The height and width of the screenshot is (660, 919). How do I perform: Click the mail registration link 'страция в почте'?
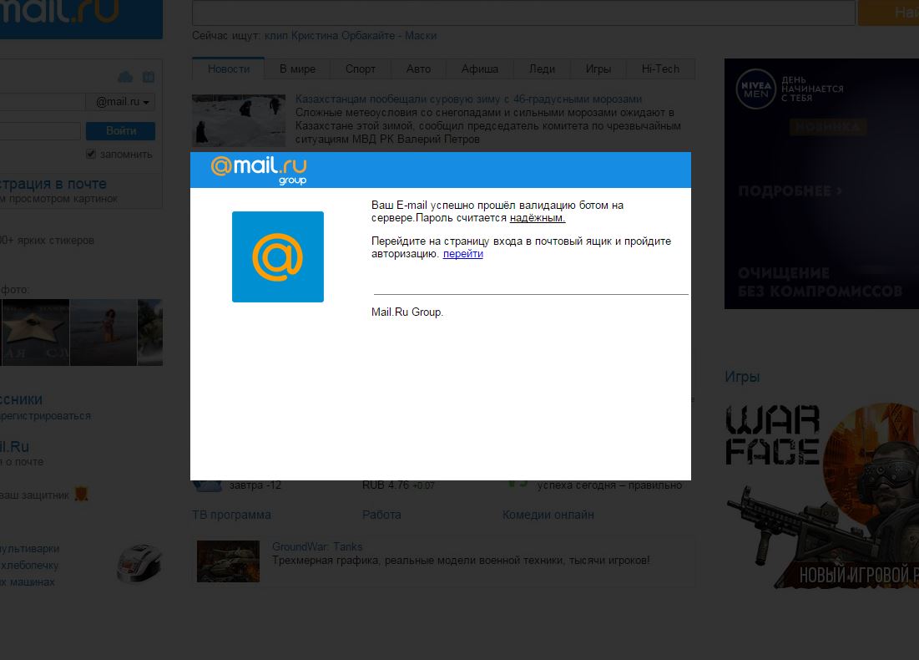click(x=53, y=184)
